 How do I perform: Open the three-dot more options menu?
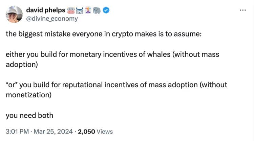pyautogui.click(x=243, y=10)
